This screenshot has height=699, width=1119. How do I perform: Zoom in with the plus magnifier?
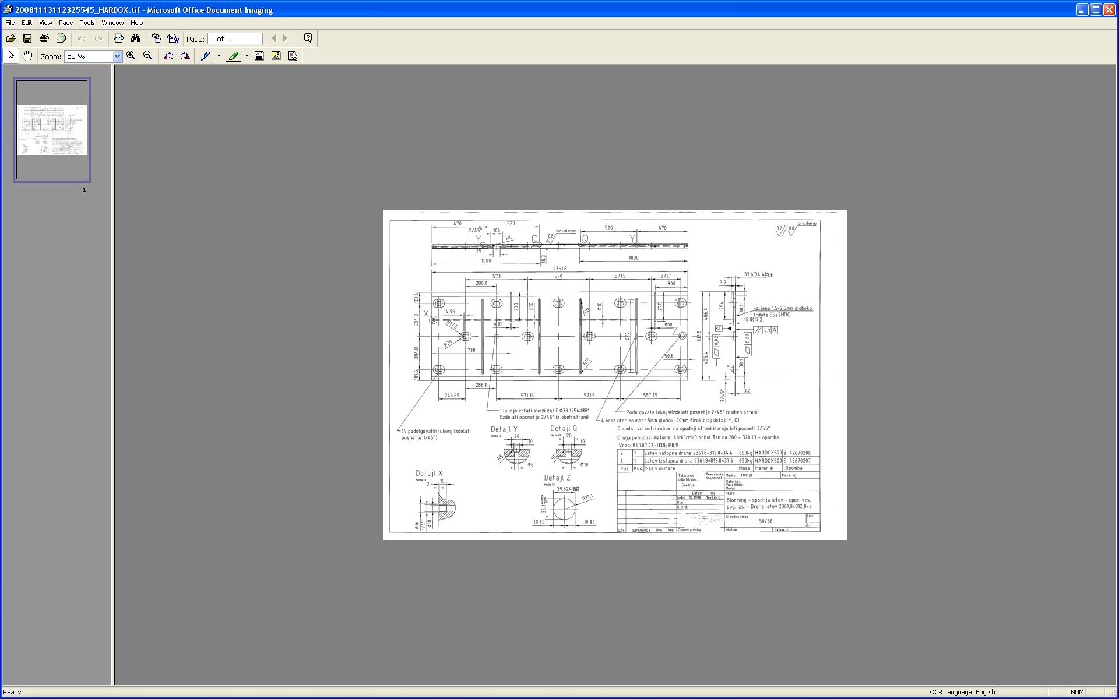click(x=131, y=56)
